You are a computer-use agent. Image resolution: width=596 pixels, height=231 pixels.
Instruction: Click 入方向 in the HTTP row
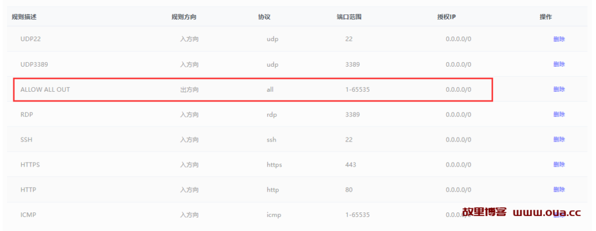pyautogui.click(x=189, y=190)
